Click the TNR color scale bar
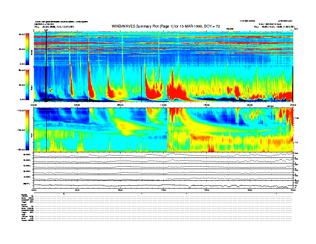The width and height of the screenshot is (316, 244). click(27, 130)
